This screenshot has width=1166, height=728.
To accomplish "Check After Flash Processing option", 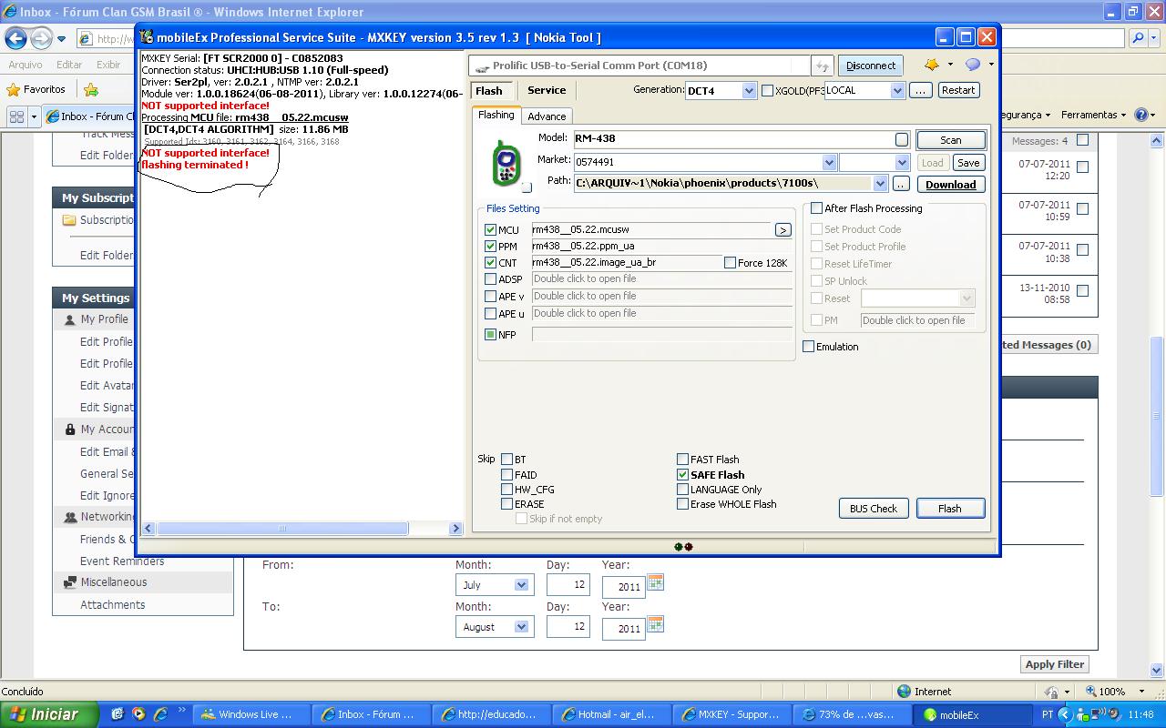I will click(816, 208).
